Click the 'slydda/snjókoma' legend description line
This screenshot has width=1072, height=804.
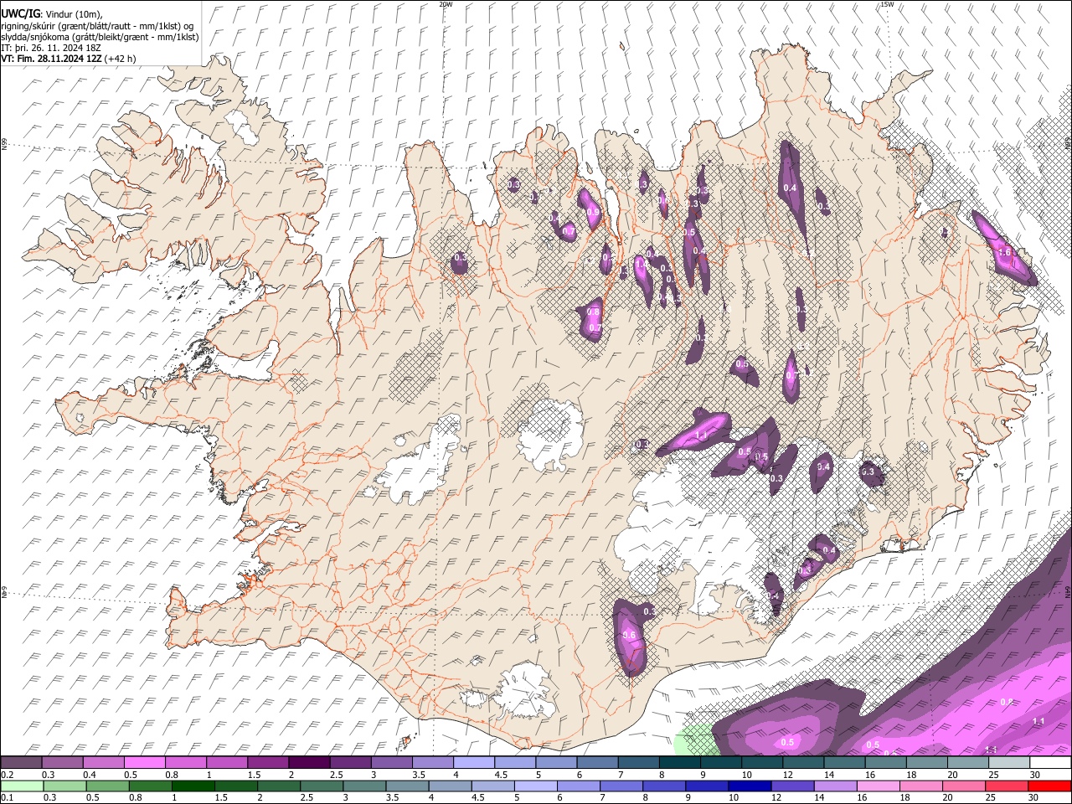tap(100, 37)
